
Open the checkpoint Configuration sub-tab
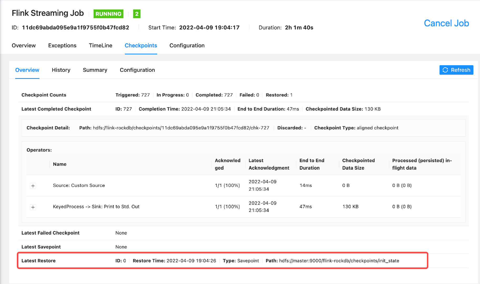pyautogui.click(x=137, y=70)
